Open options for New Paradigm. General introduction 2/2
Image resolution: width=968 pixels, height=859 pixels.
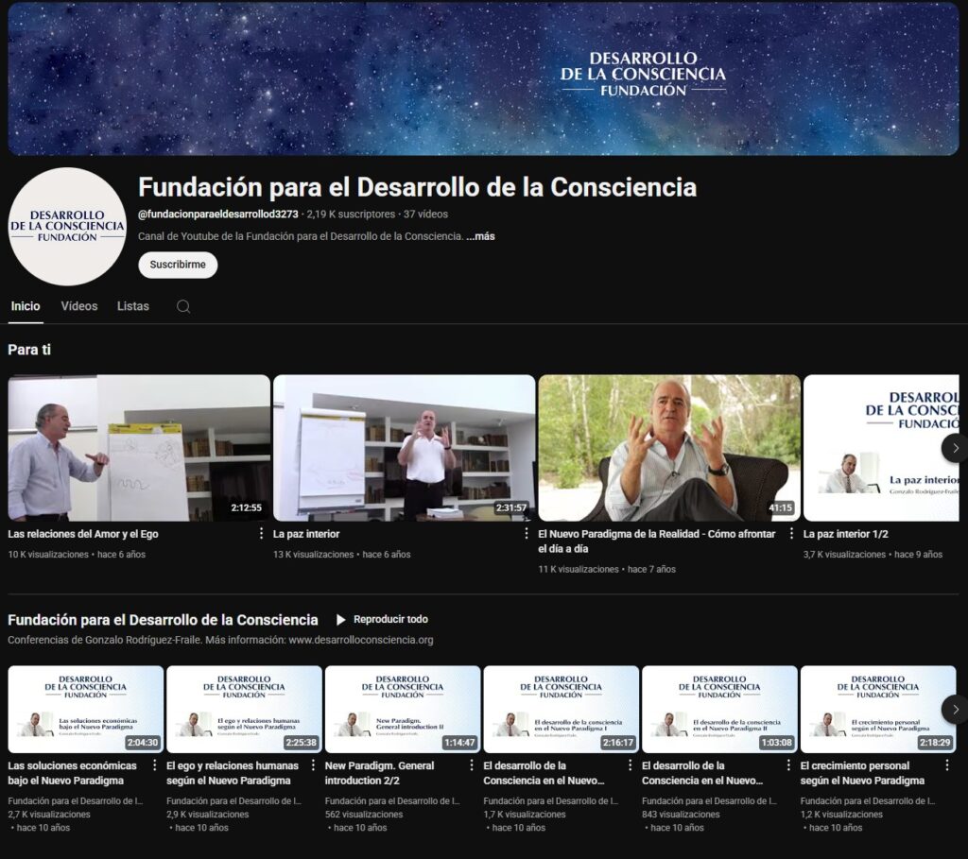click(472, 765)
